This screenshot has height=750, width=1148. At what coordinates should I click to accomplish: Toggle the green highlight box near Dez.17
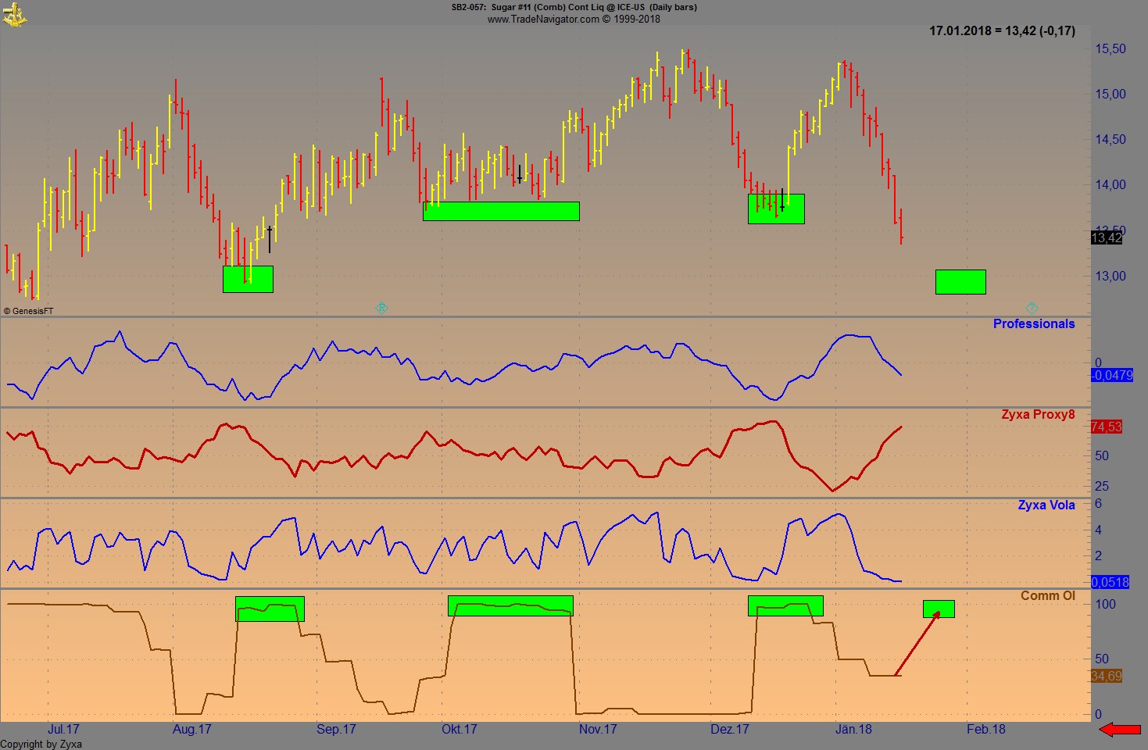776,208
